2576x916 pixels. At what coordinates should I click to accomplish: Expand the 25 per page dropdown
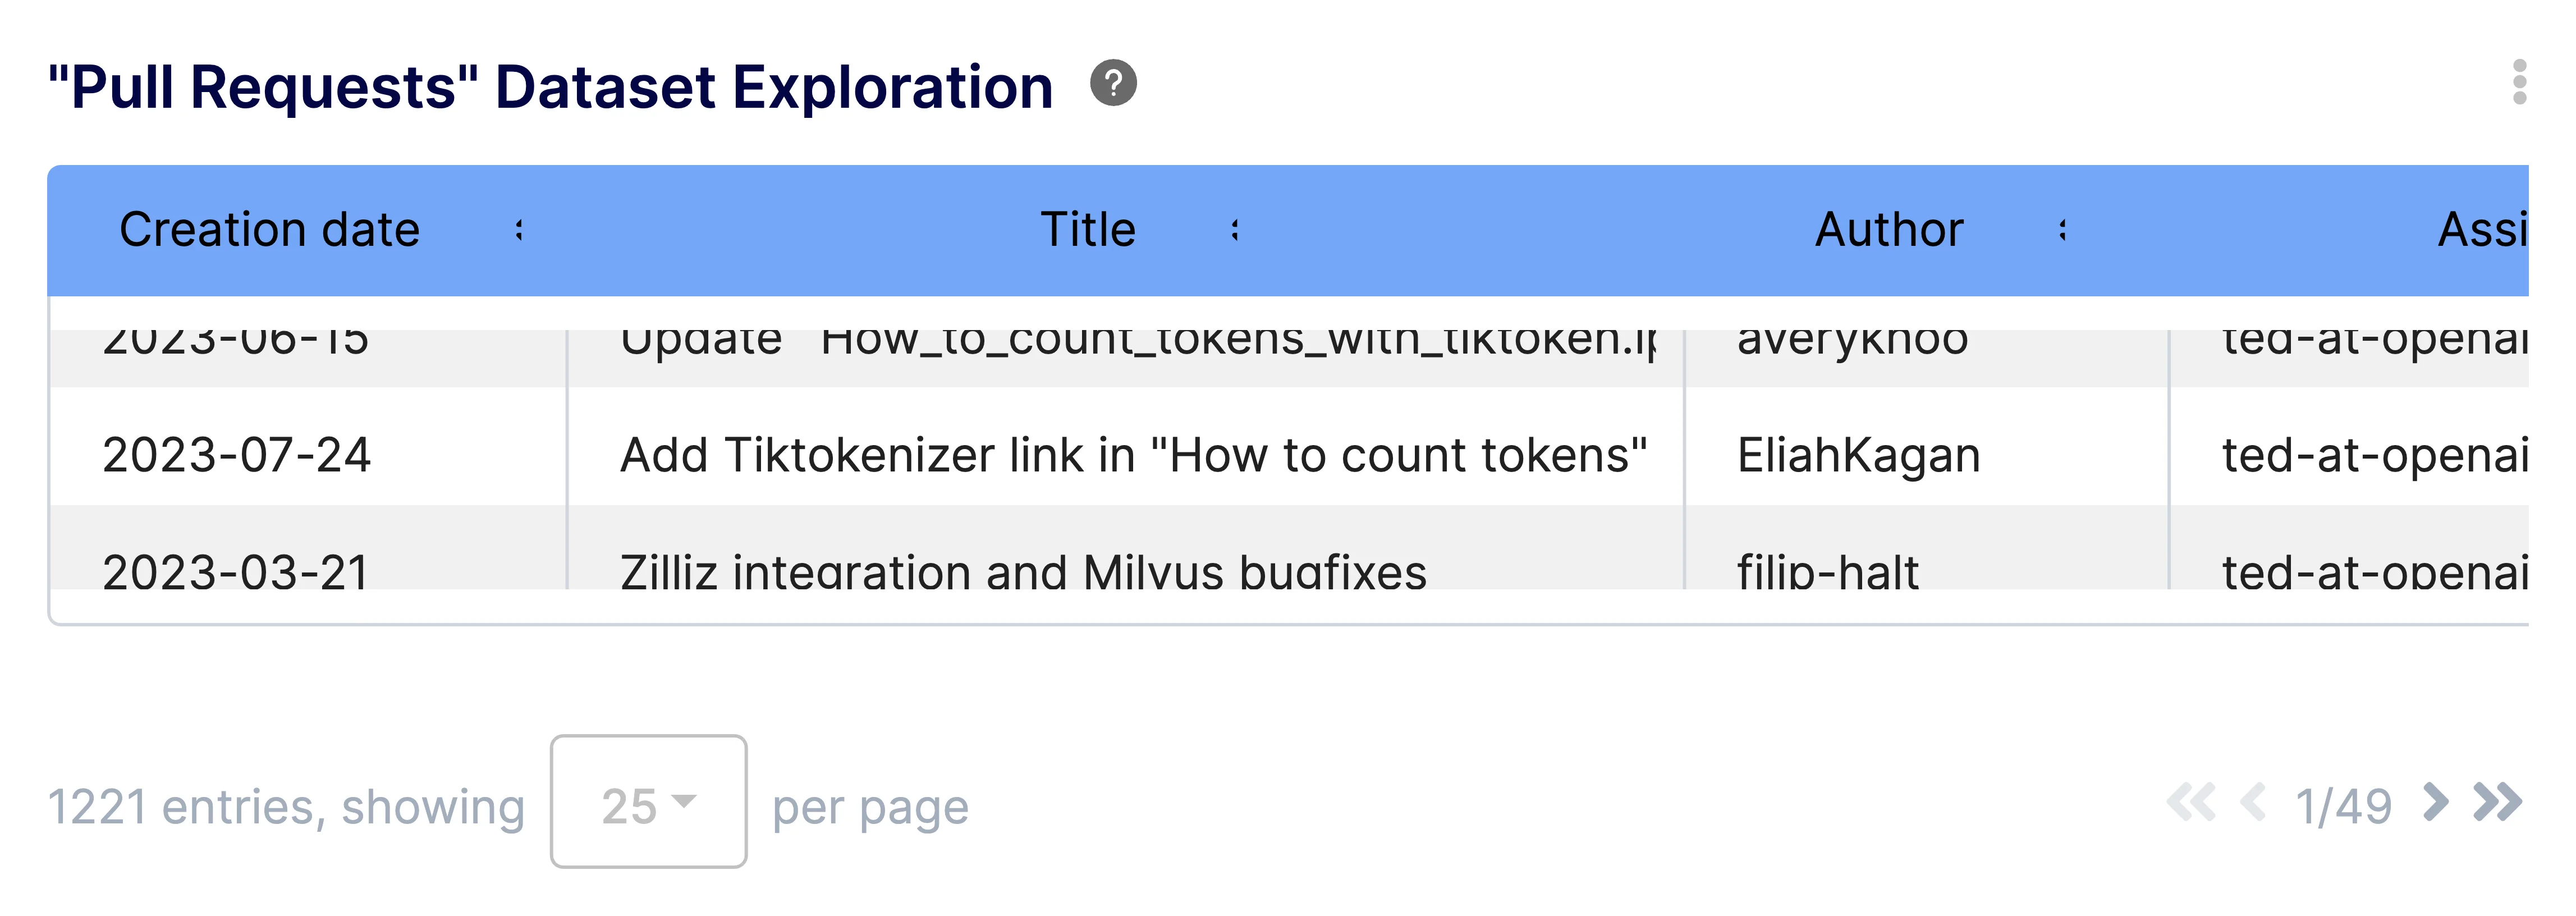648,802
